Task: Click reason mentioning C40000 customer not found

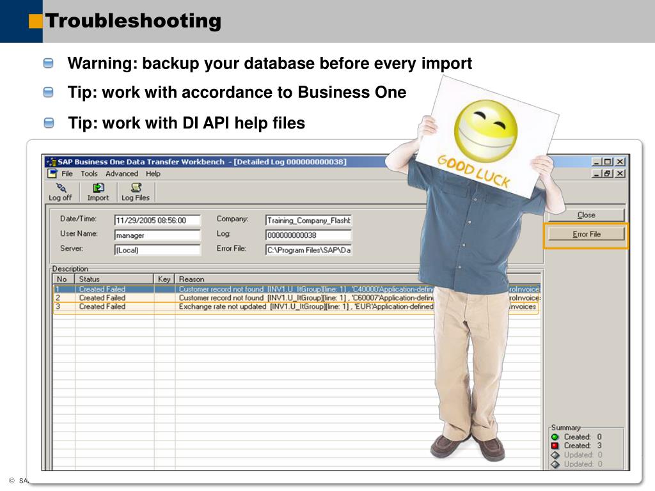Action: point(306,289)
